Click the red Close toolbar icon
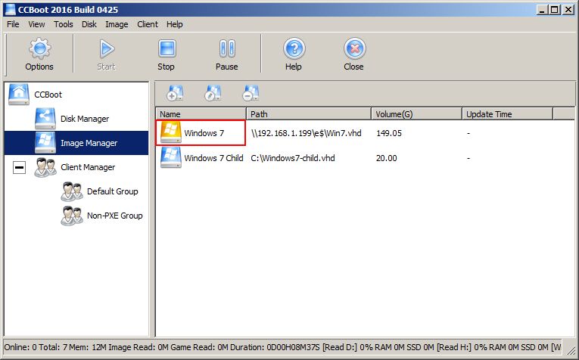Viewport: 579px width, 360px height. [354, 48]
